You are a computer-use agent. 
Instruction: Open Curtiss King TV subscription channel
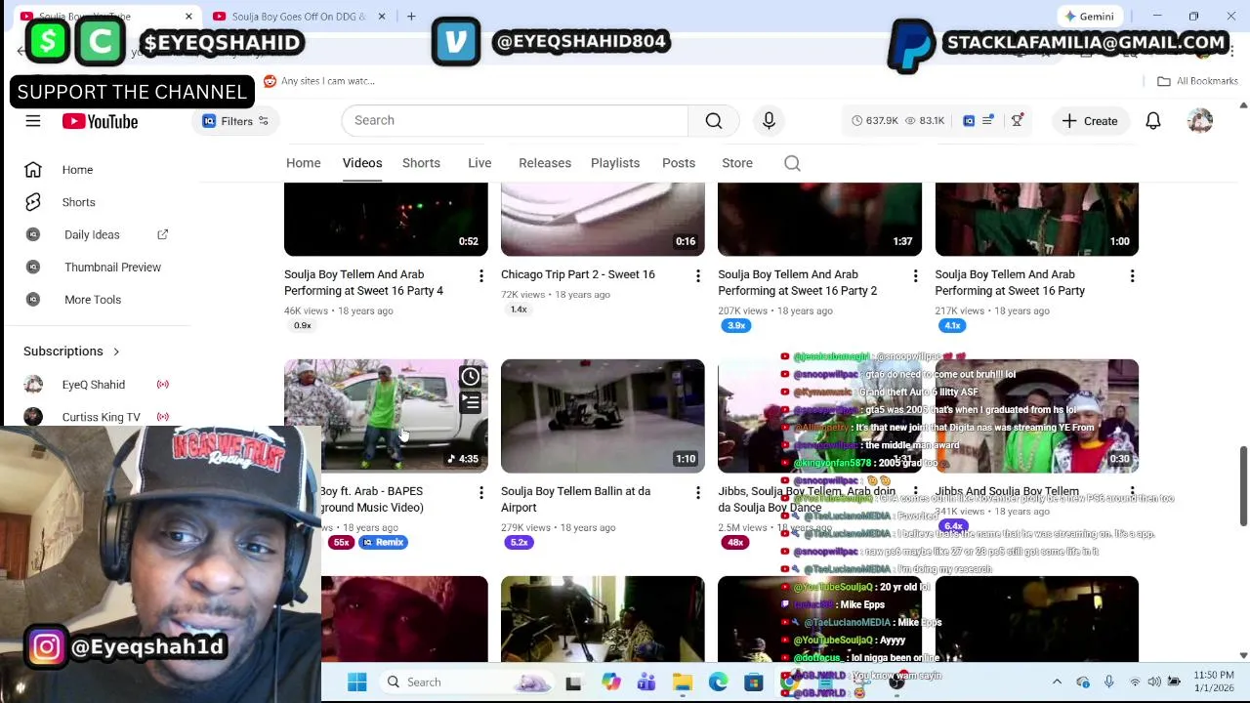click(x=101, y=417)
